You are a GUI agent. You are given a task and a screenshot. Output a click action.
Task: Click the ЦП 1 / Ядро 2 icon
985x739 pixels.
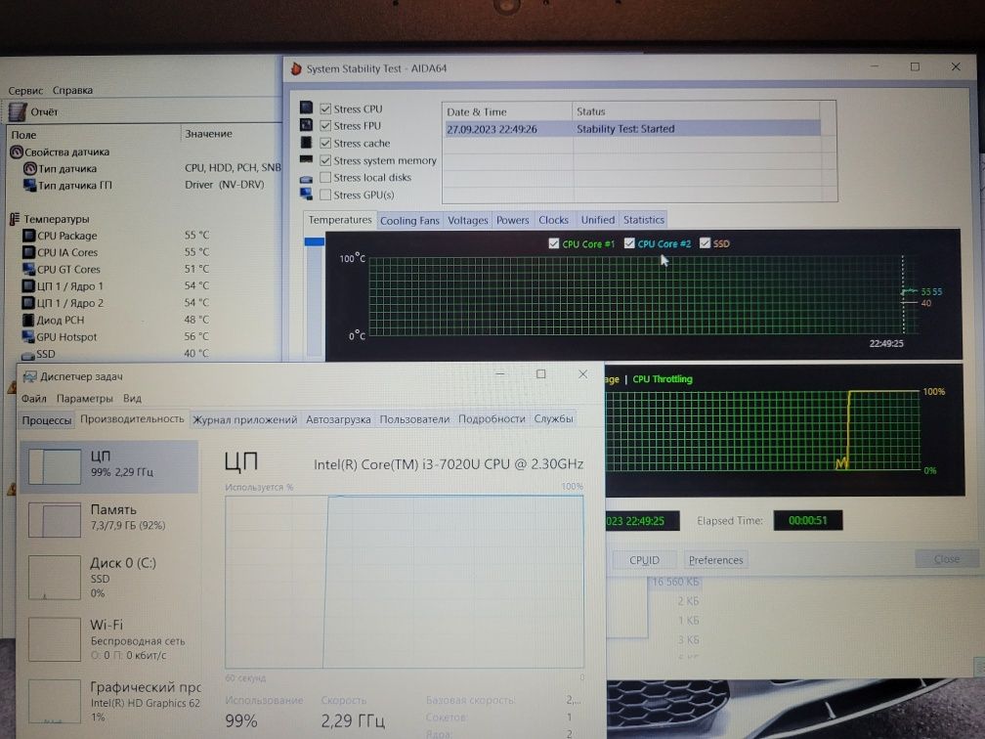pyautogui.click(x=28, y=303)
